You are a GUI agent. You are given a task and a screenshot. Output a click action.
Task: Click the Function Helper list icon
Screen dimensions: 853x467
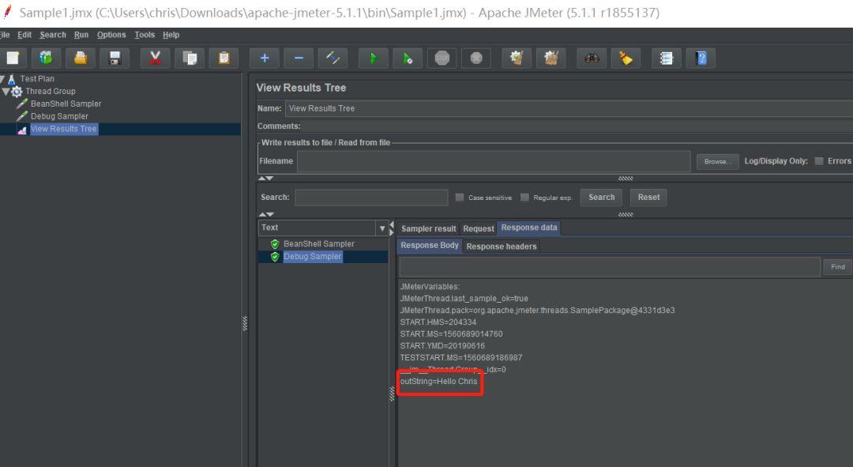[x=666, y=58]
